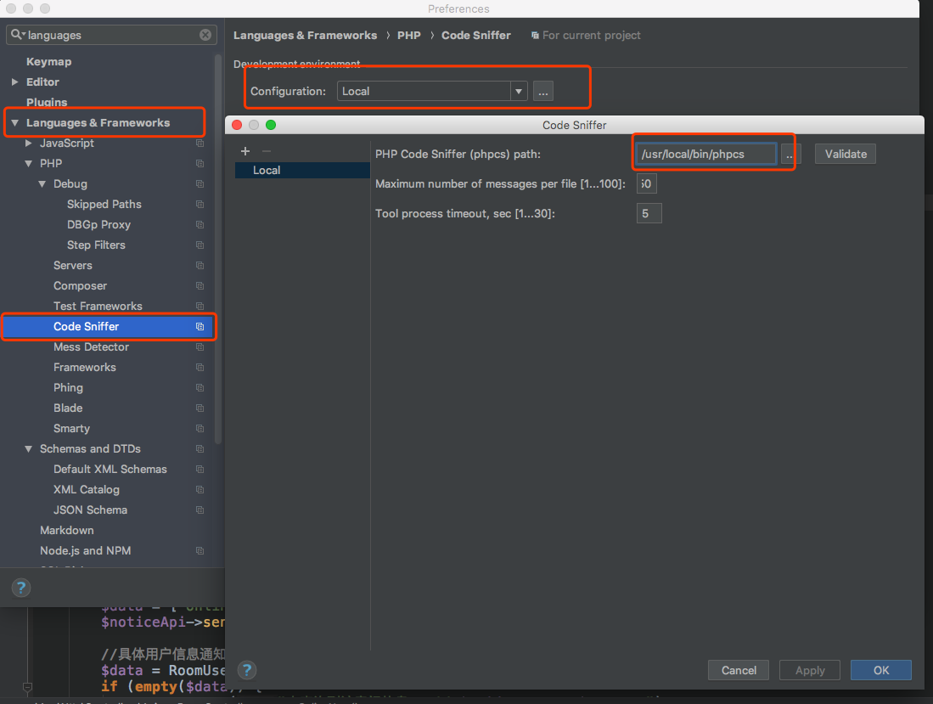Collapse the Languages & Frameworks section

pyautogui.click(x=15, y=123)
